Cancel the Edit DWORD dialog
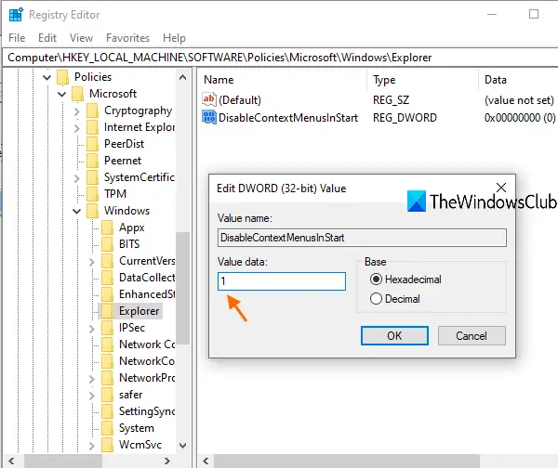This screenshot has height=468, width=558. click(472, 336)
